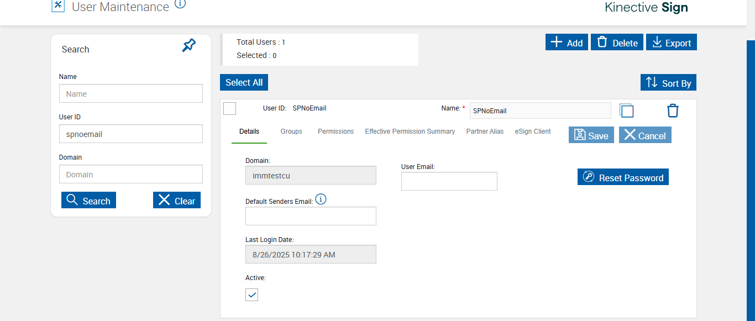This screenshot has width=755, height=321.
Task: Clear the search filters
Action: coord(177,201)
